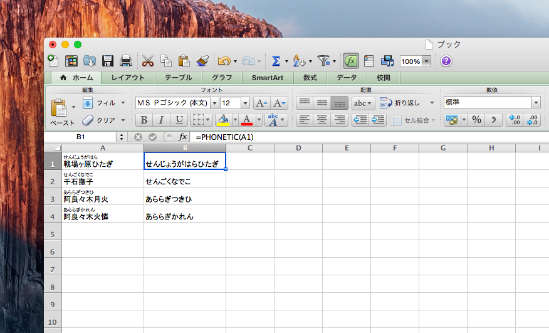Align text right horizontally
This screenshot has width=549, height=333.
[x=339, y=120]
